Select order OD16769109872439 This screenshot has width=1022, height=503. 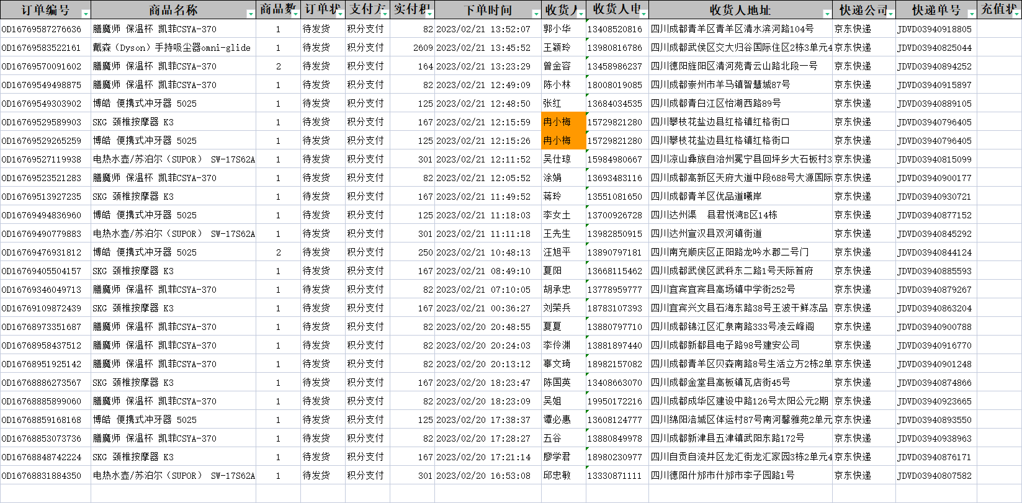tap(45, 308)
